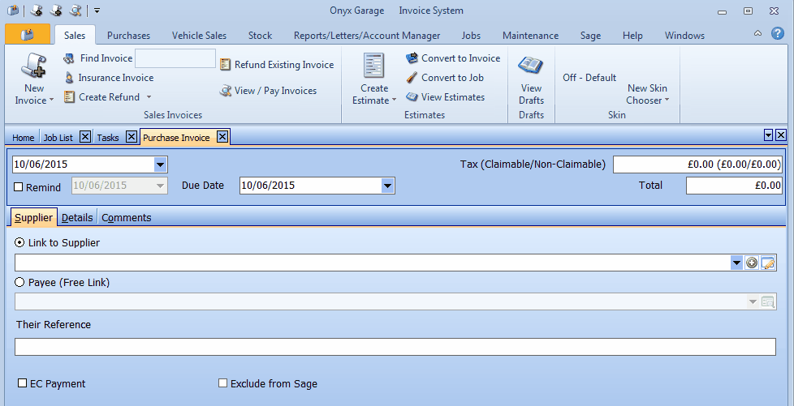Check Exclude from Sage
794x406 pixels.
(x=222, y=383)
